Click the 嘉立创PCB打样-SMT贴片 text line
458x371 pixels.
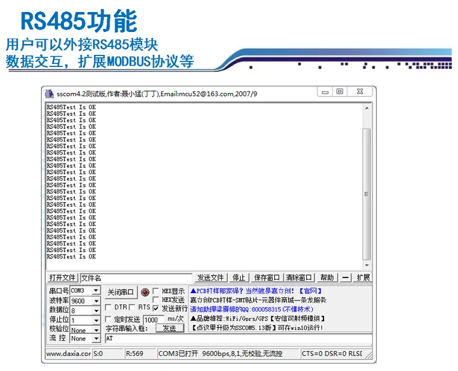[258, 300]
